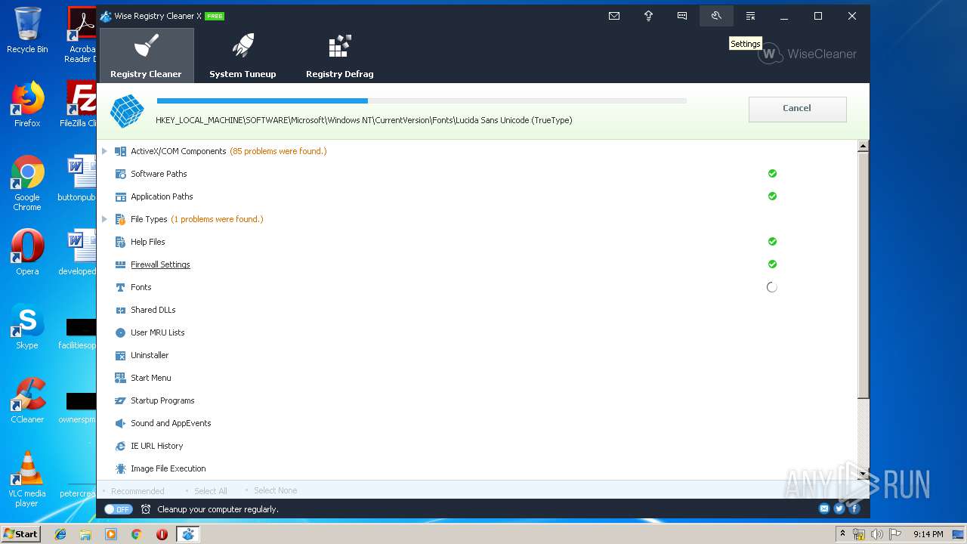Select the Startup Programs row text
The width and height of the screenshot is (967, 544).
(x=162, y=400)
